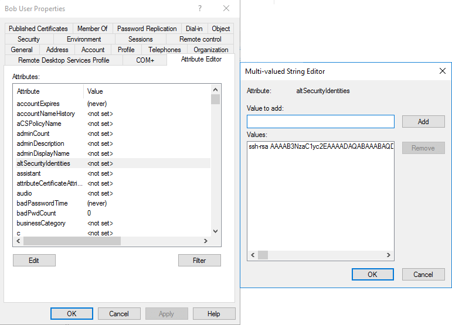Select the assistant attribute row
452x325 pixels.
pos(113,173)
